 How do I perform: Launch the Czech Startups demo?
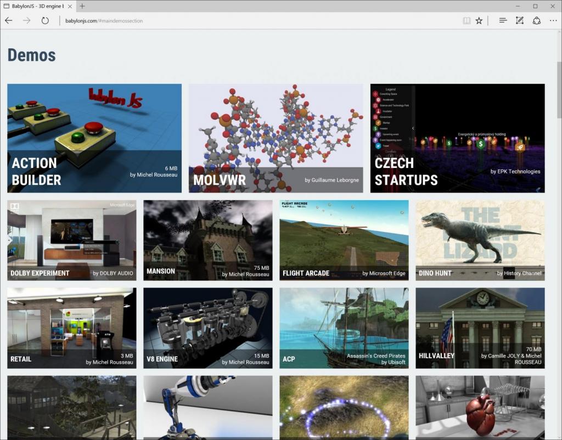point(457,138)
